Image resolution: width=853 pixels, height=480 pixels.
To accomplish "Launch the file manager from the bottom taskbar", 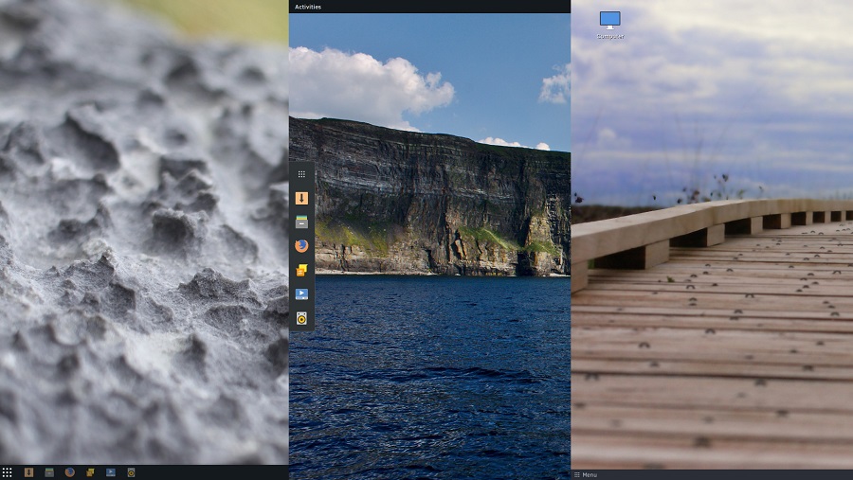I will click(x=49, y=472).
